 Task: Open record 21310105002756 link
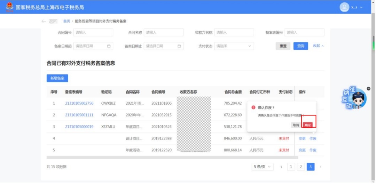click(x=79, y=103)
